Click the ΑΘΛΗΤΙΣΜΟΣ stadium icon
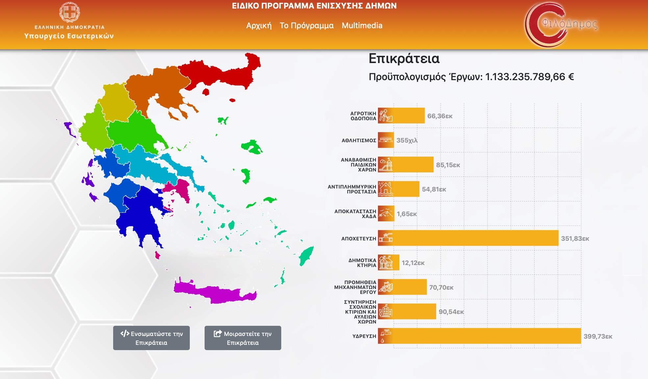Screen dimensions: 648x379 tap(386, 140)
